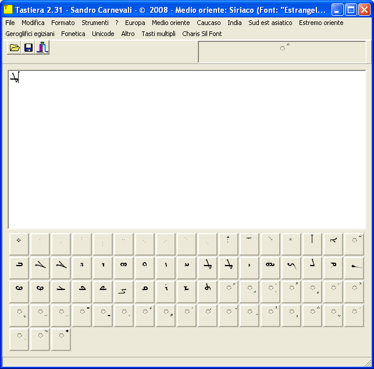
Task: Open the File menu
Action: coord(10,23)
